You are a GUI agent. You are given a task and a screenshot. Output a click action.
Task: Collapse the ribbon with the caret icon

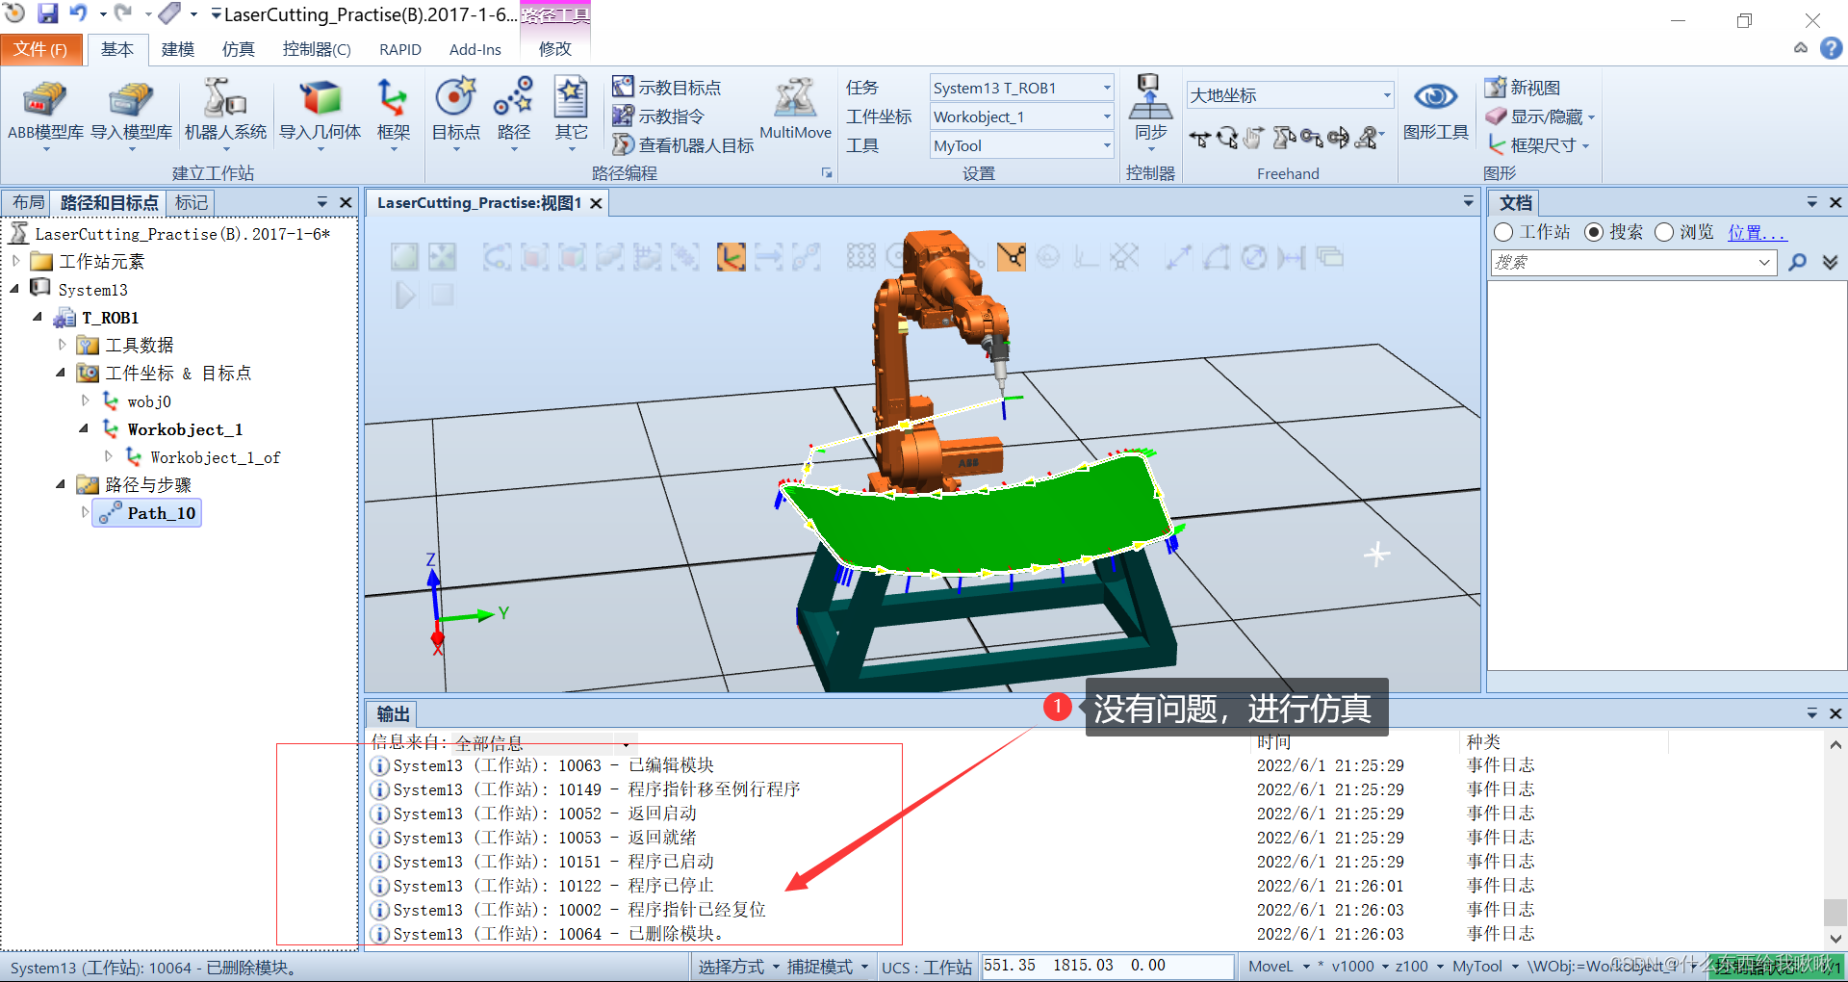click(x=1801, y=47)
